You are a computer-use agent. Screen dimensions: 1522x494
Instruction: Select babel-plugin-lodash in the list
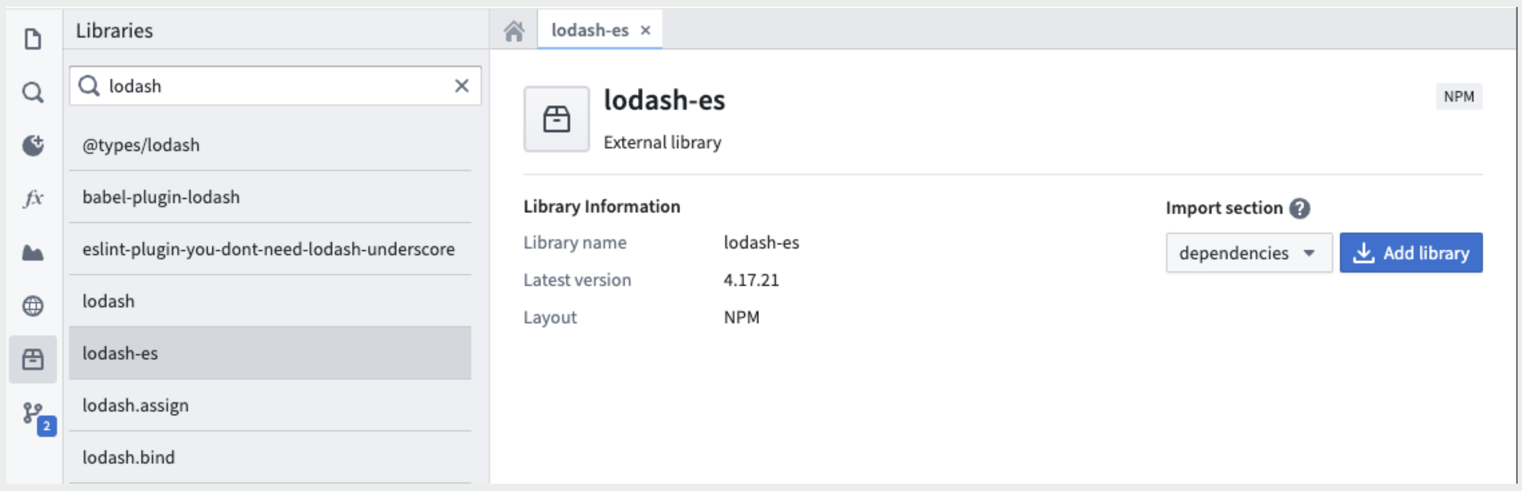(270, 197)
